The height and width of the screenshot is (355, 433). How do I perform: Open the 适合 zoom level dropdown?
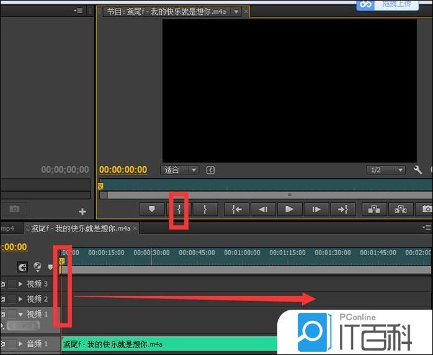(179, 169)
